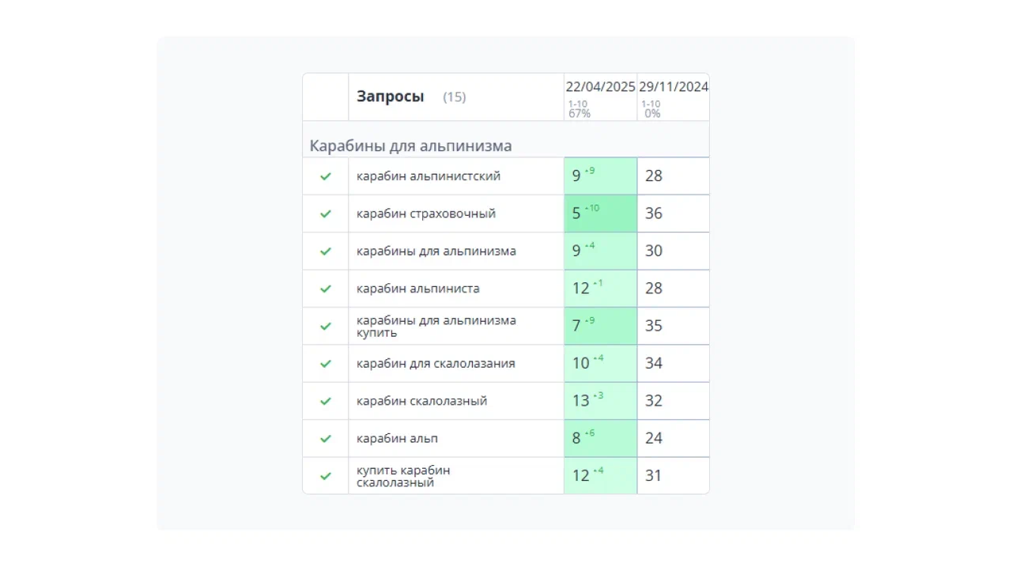Open the карабин страховочный query

[x=426, y=214]
